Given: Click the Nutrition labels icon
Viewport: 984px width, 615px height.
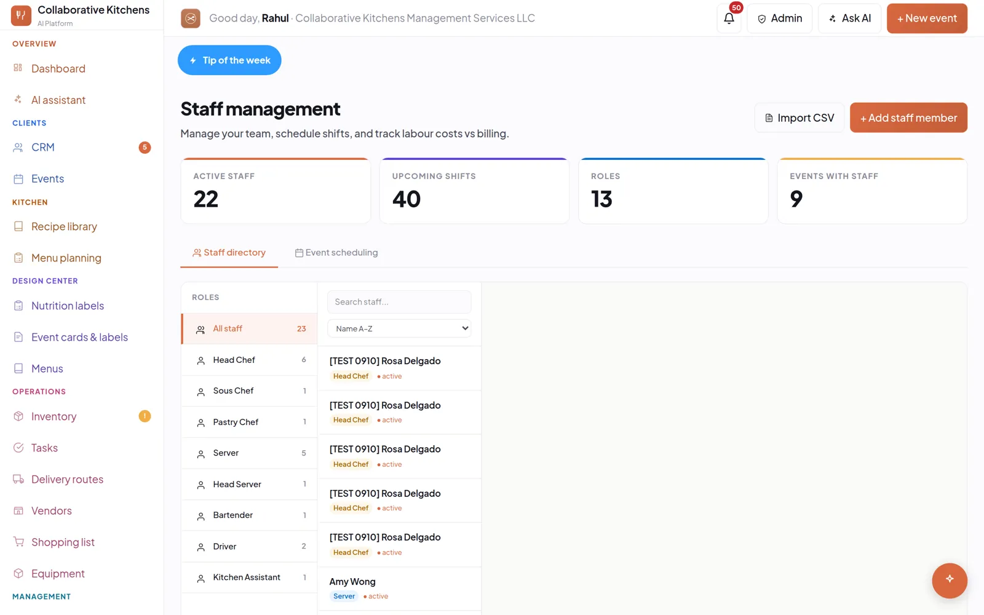Looking at the screenshot, I should (18, 306).
